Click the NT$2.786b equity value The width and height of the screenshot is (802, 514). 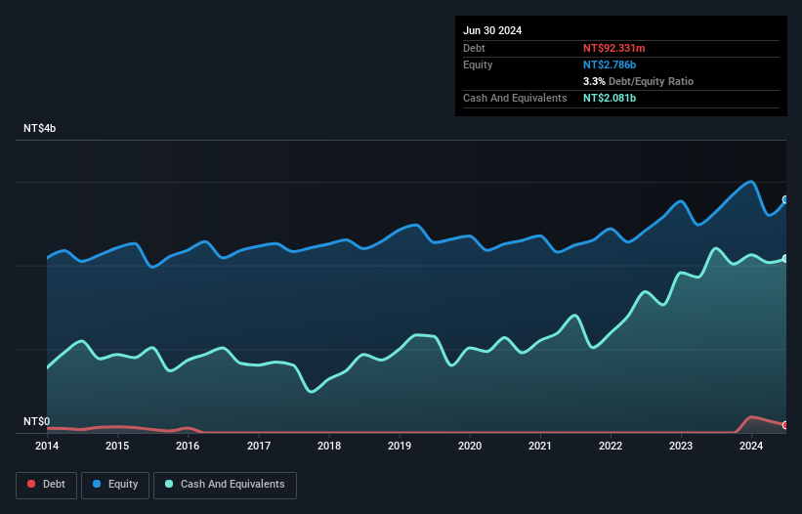pyautogui.click(x=610, y=64)
